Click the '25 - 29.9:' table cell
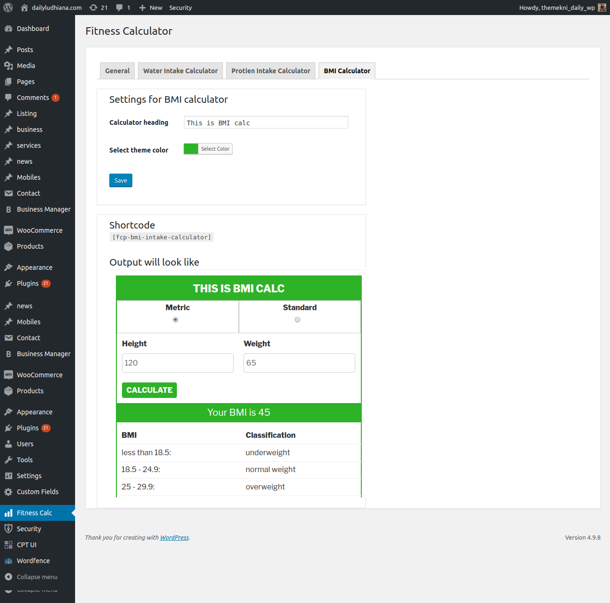Image resolution: width=610 pixels, height=603 pixels. (x=138, y=487)
